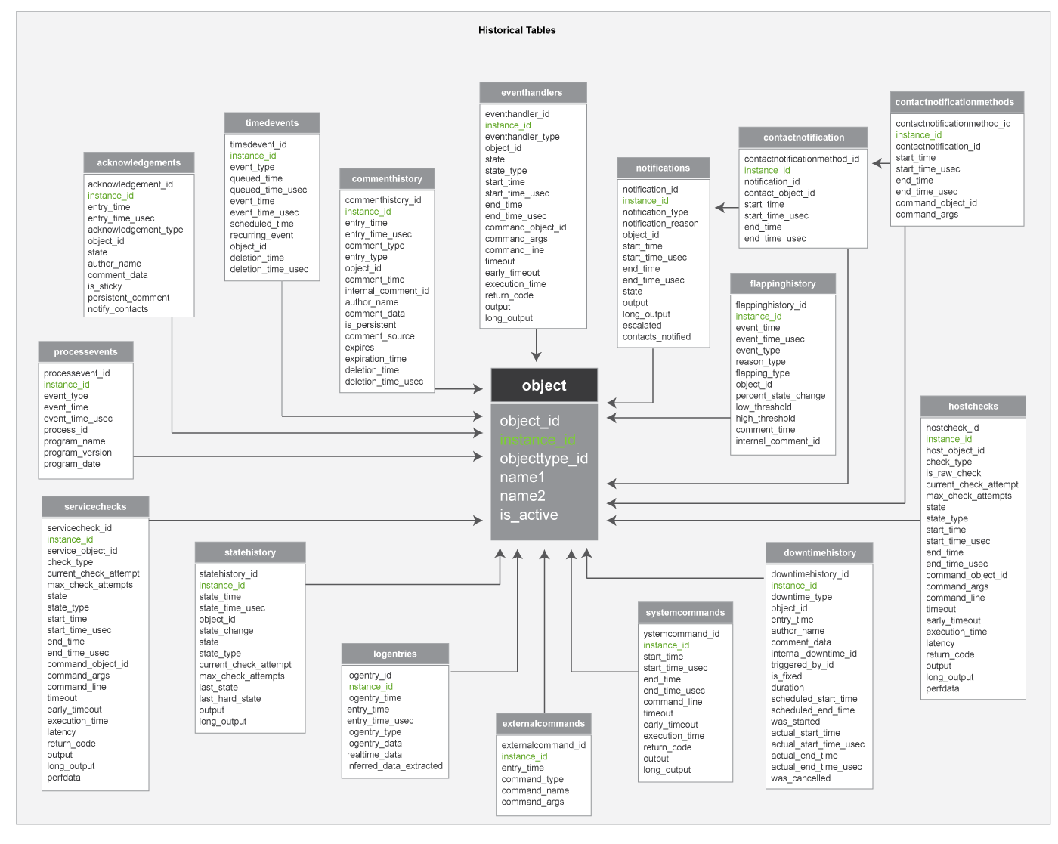Select the flappinghistory table title
Viewport: 1058px width, 844px height.
point(782,283)
